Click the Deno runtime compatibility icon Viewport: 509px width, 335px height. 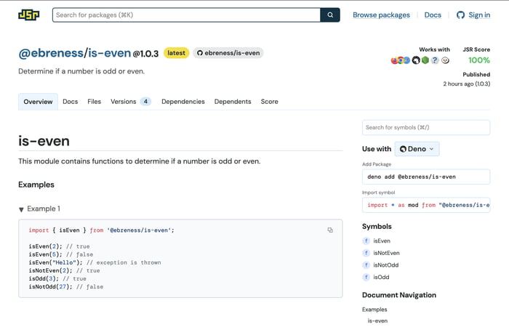pyautogui.click(x=416, y=60)
